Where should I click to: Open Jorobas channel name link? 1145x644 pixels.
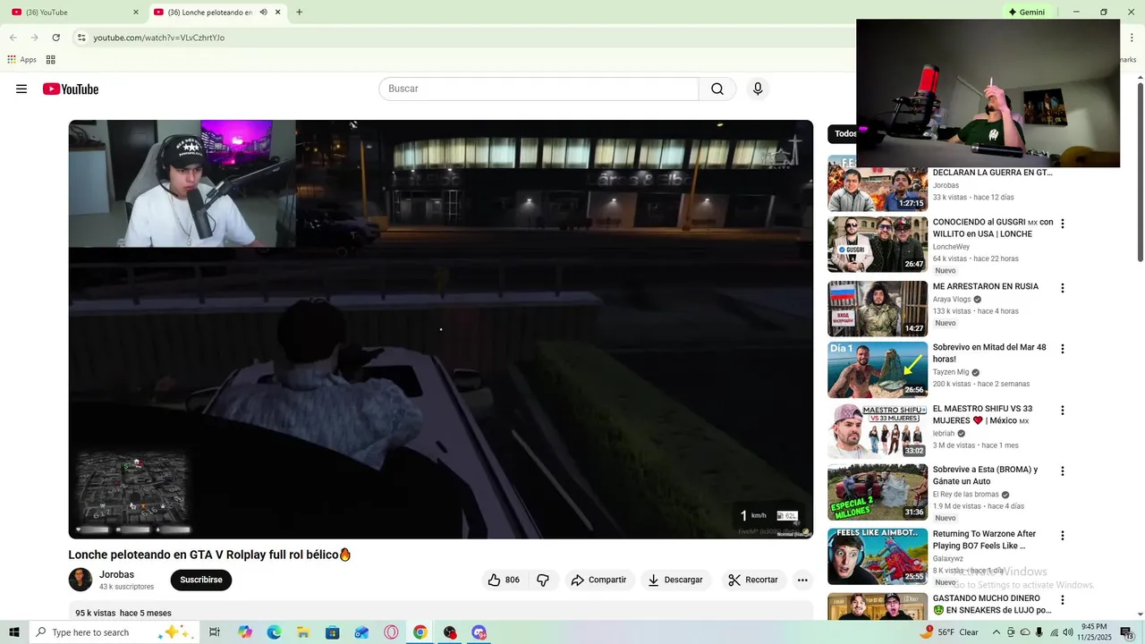coord(116,574)
